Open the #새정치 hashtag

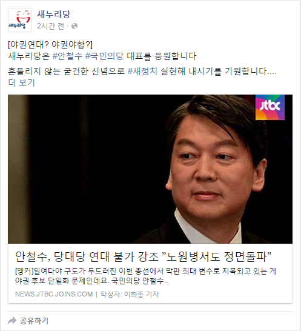click(142, 71)
